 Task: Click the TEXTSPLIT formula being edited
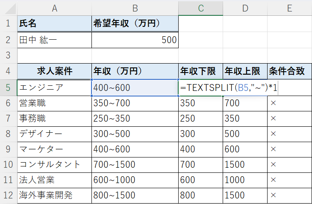click(229, 87)
